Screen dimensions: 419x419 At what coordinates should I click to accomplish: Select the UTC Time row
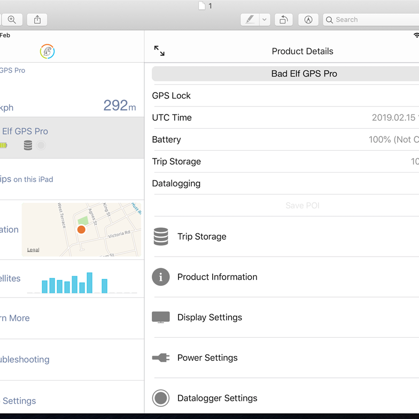point(285,118)
